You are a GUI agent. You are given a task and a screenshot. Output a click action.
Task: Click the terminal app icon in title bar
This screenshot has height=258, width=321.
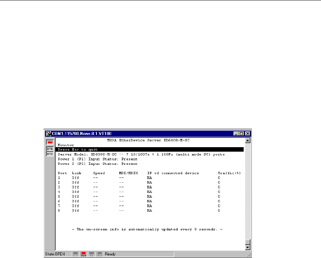pyautogui.click(x=48, y=134)
